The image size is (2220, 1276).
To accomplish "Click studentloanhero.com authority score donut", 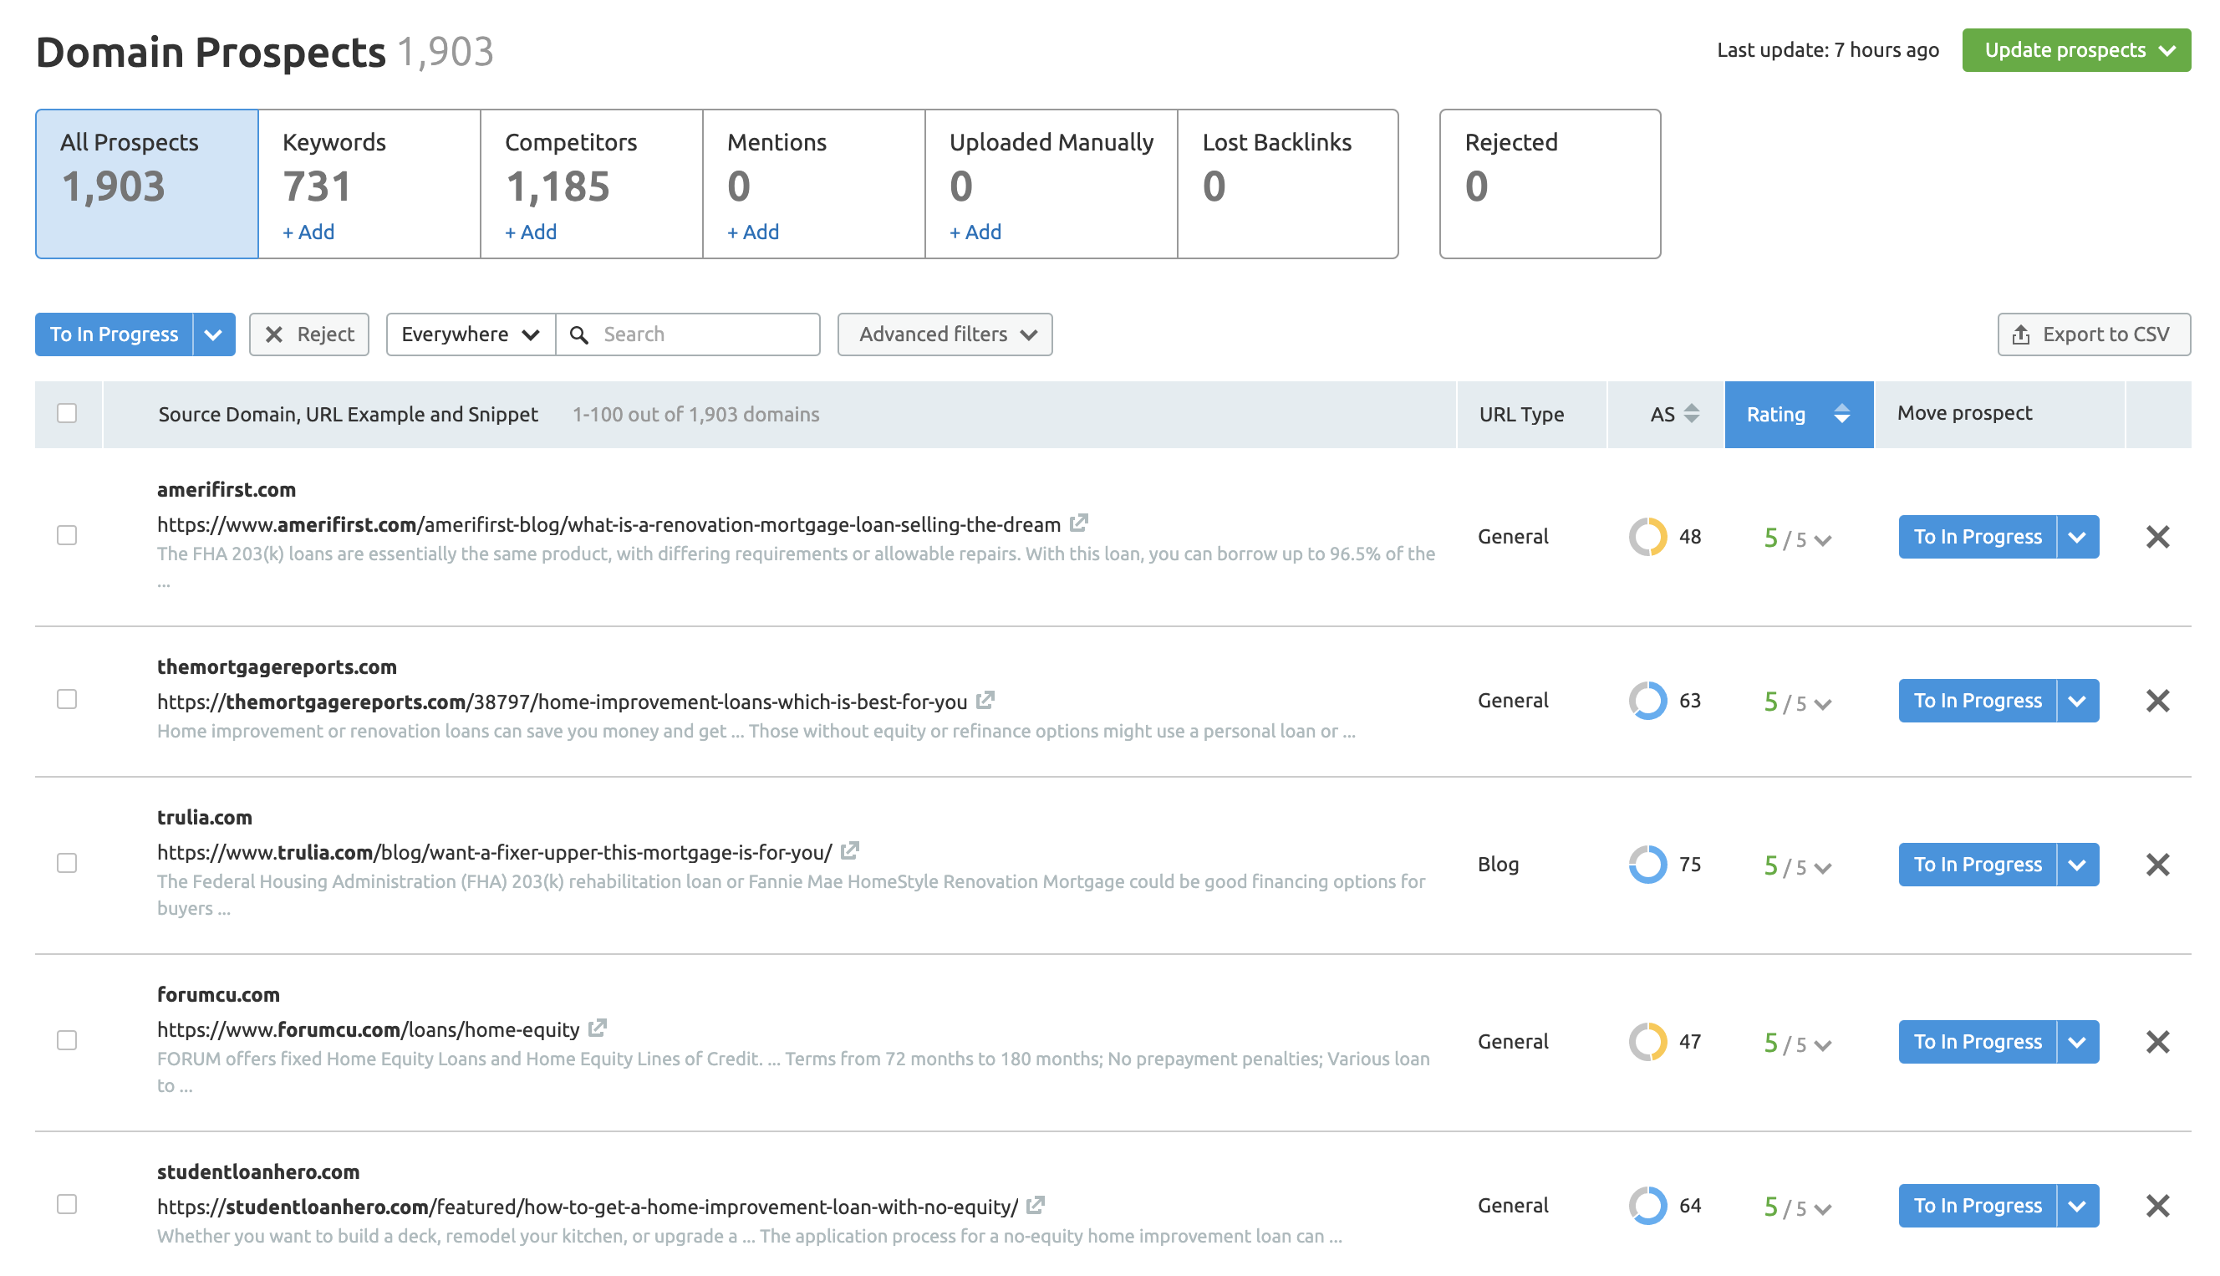I will point(1647,1205).
